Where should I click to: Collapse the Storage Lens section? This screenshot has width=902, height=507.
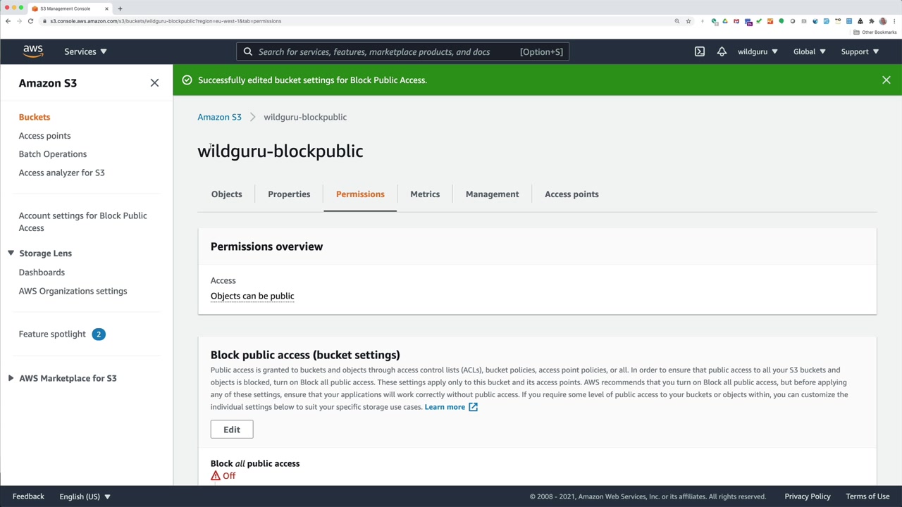pos(11,254)
